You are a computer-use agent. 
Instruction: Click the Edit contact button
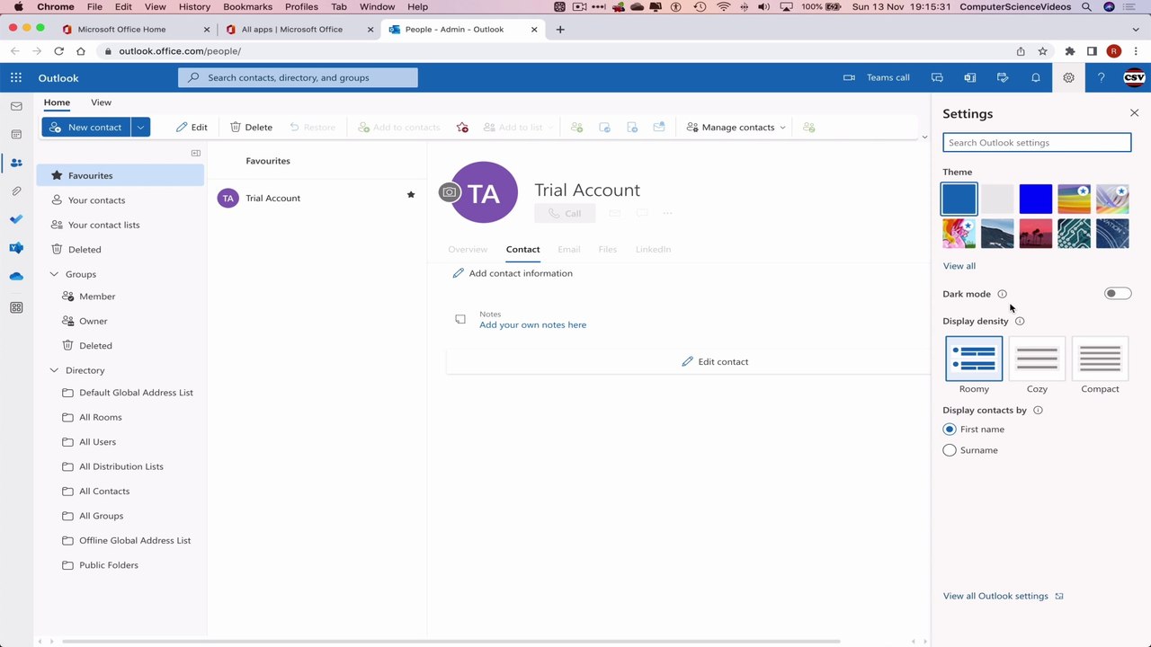pyautogui.click(x=715, y=361)
